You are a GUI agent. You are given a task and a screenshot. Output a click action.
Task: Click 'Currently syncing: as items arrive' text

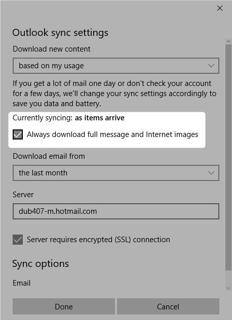coord(68,118)
